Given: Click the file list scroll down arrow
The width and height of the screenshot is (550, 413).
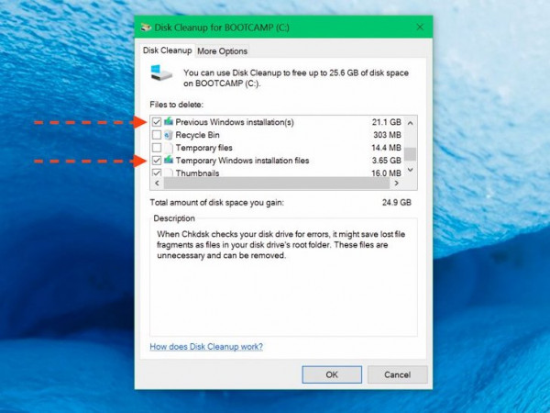Looking at the screenshot, I should pyautogui.click(x=410, y=170).
